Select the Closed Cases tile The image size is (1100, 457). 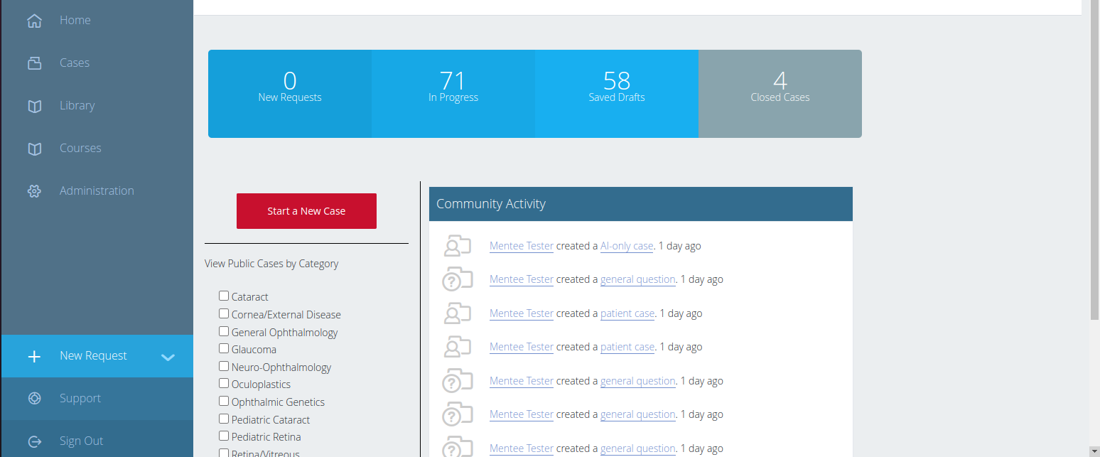pos(780,94)
